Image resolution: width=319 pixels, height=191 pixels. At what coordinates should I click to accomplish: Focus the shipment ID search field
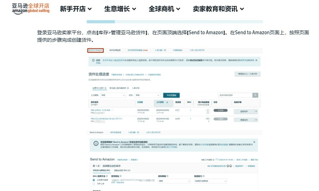pos(235,95)
